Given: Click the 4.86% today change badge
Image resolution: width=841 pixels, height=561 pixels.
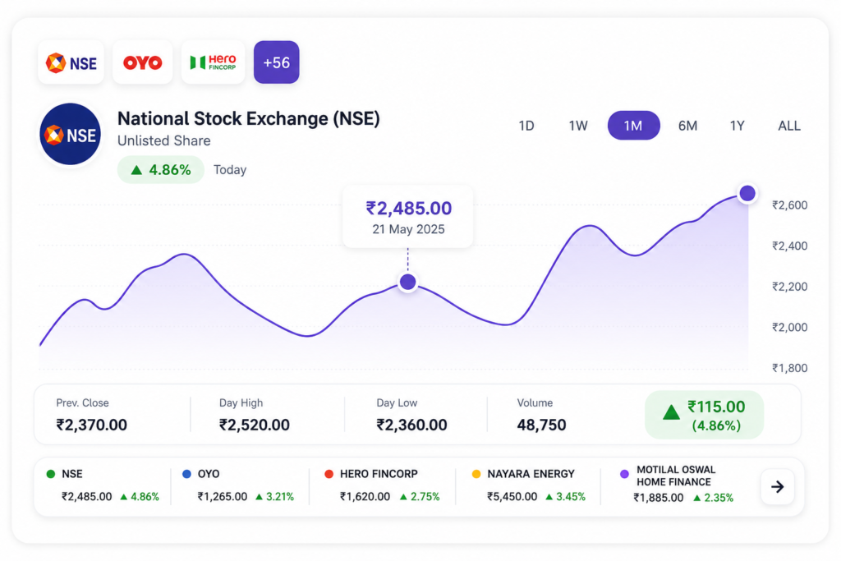Looking at the screenshot, I should [x=161, y=169].
